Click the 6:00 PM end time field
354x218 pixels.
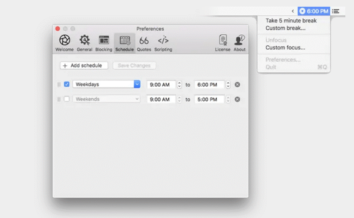pyautogui.click(x=209, y=84)
